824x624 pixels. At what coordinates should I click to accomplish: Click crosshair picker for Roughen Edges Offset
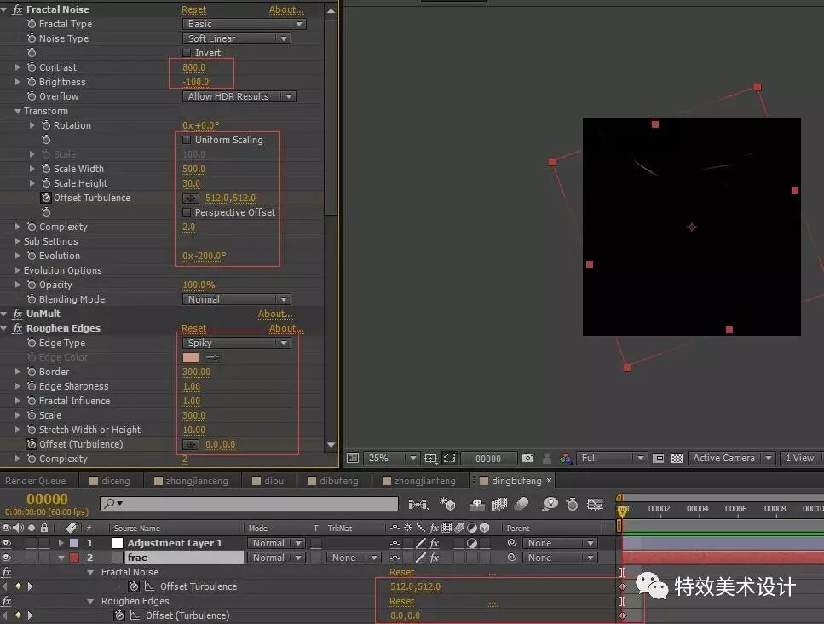[190, 445]
